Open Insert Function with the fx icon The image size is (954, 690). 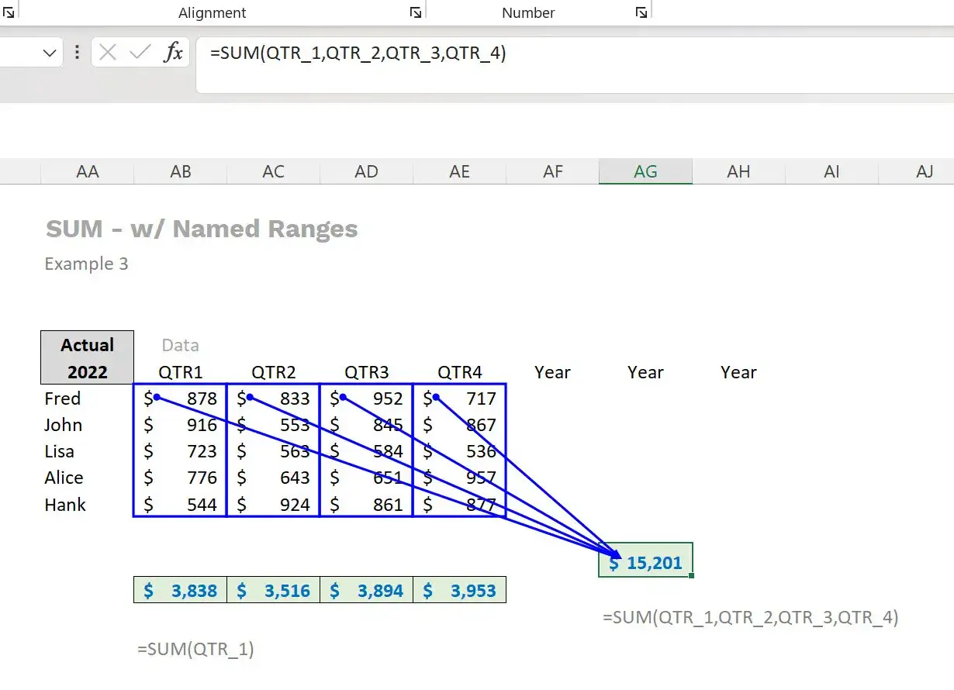coord(174,53)
